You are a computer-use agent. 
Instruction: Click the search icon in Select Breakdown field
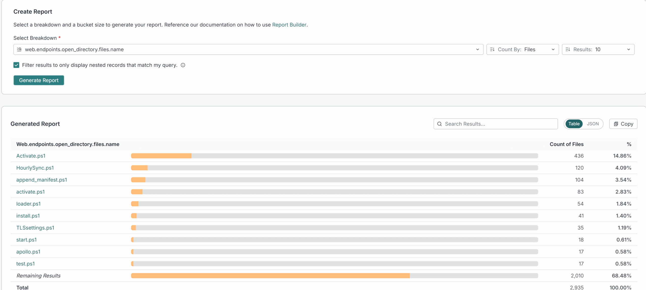(x=19, y=49)
